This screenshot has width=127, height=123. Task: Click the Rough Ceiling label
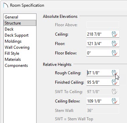[x=68, y=73]
